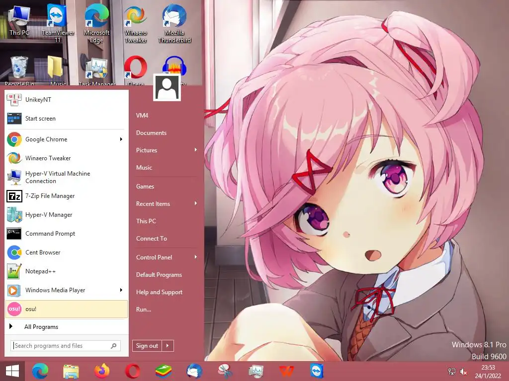Open Task Manager from taskbar
The height and width of the screenshot is (381, 509).
[x=256, y=371]
